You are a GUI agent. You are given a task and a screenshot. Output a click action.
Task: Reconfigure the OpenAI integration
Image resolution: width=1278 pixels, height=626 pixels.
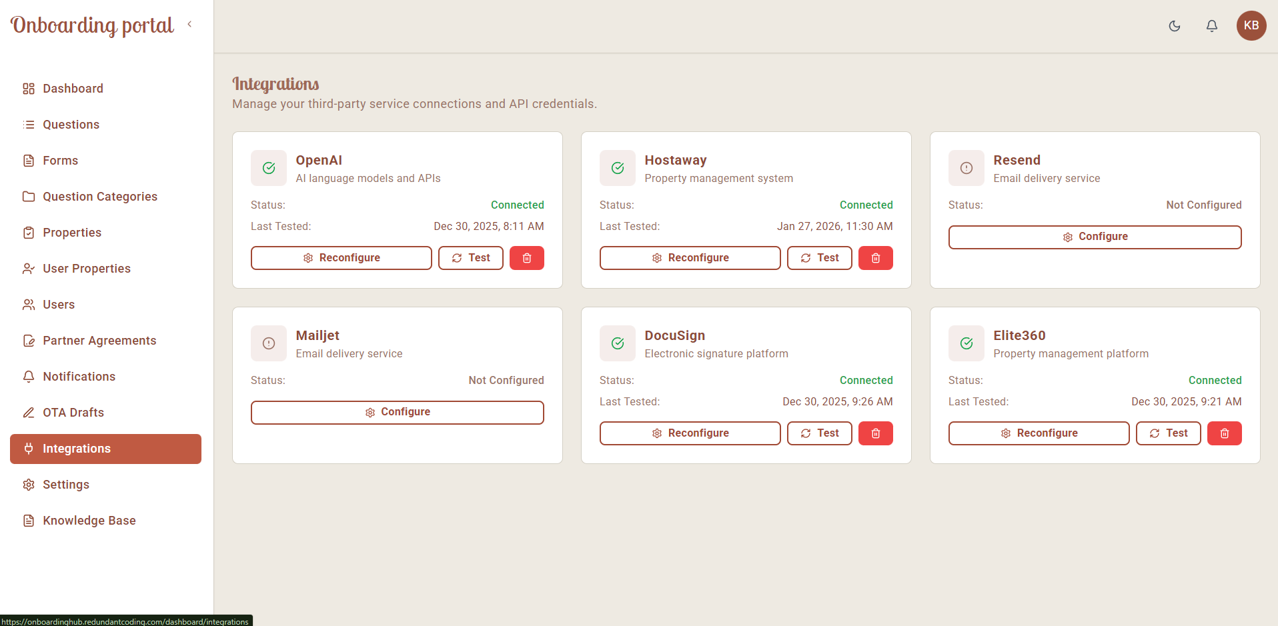[342, 258]
